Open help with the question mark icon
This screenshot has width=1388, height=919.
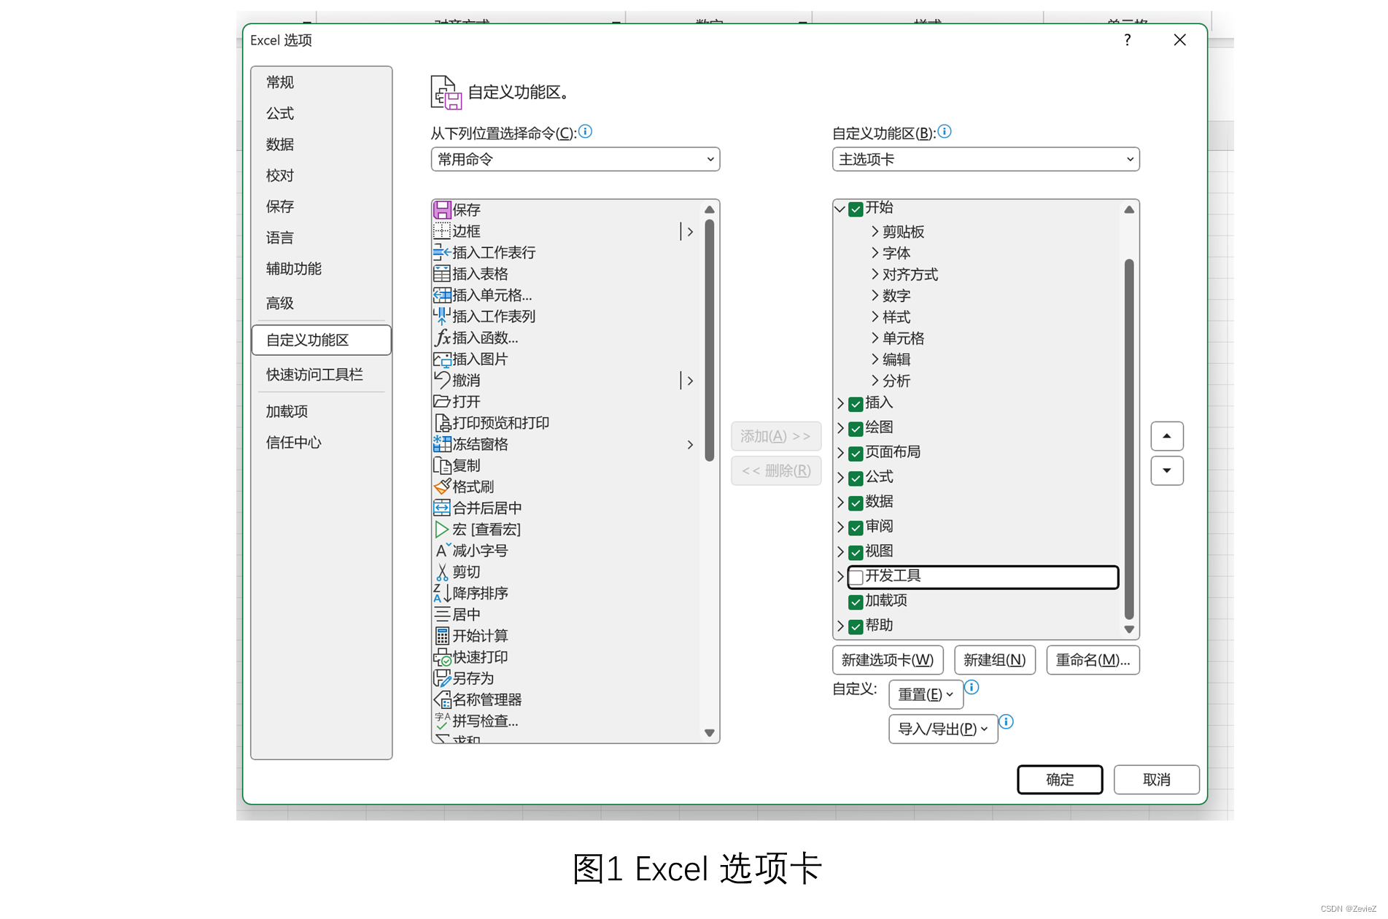coord(1128,40)
